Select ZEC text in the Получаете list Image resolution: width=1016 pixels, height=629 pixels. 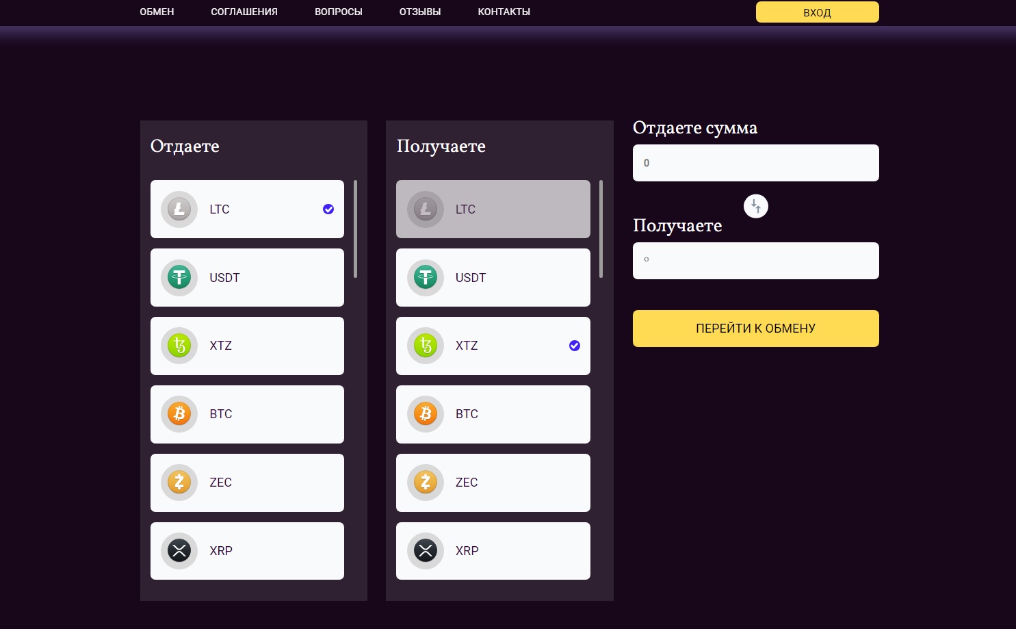point(467,483)
